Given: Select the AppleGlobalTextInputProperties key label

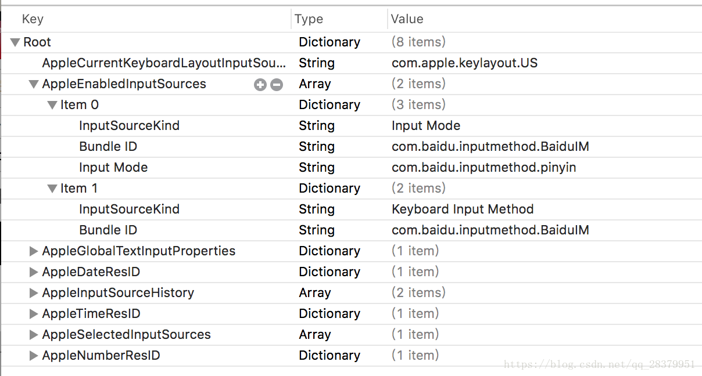Looking at the screenshot, I should [x=139, y=251].
